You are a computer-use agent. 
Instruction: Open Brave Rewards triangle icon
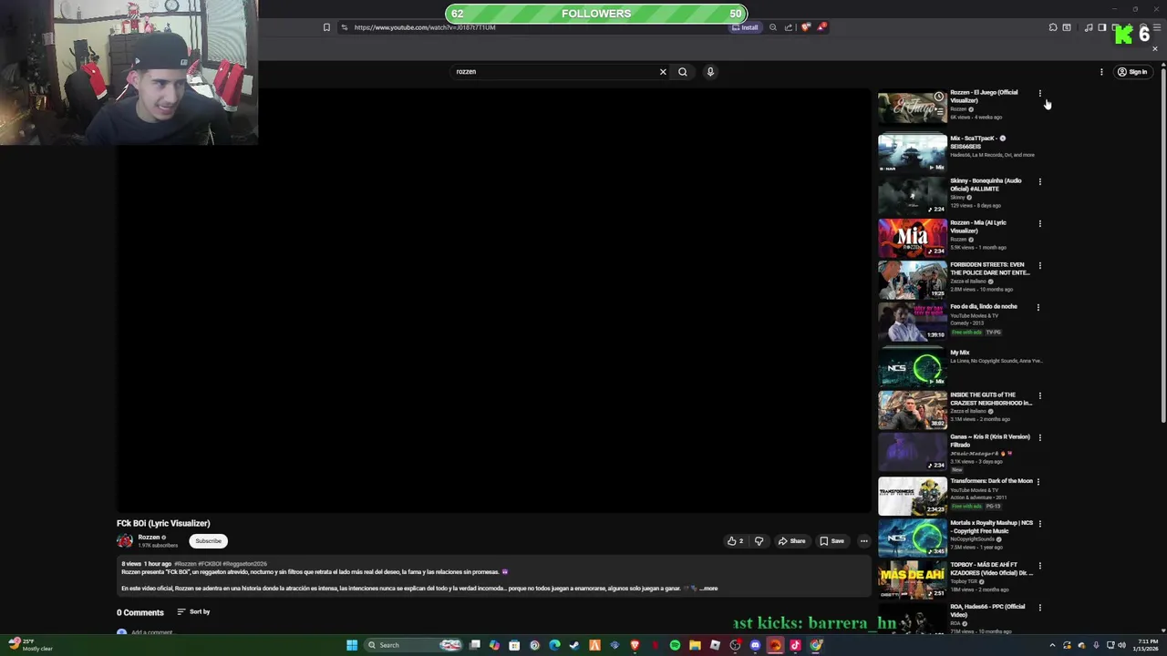[821, 27]
